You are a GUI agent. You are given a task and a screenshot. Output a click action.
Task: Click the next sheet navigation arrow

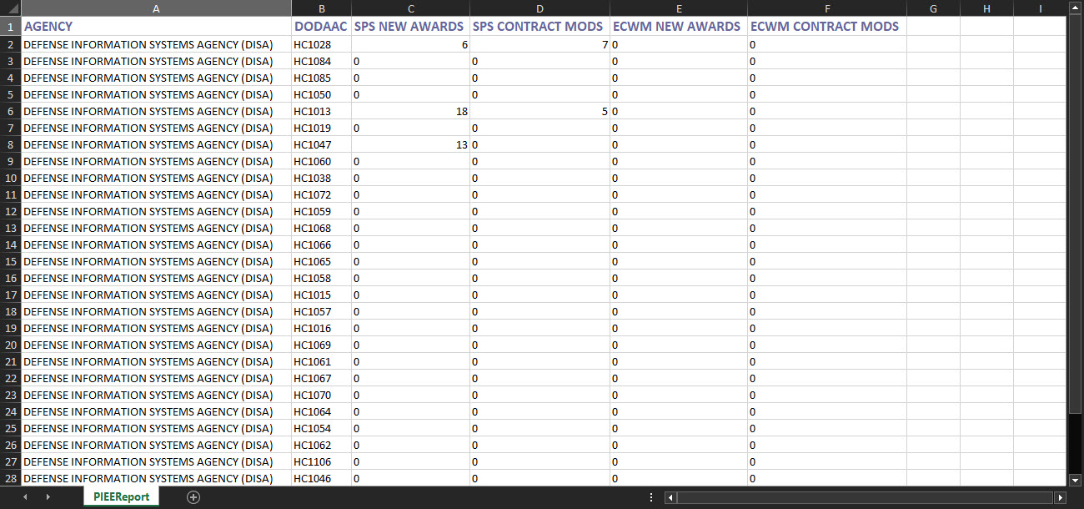(48, 497)
